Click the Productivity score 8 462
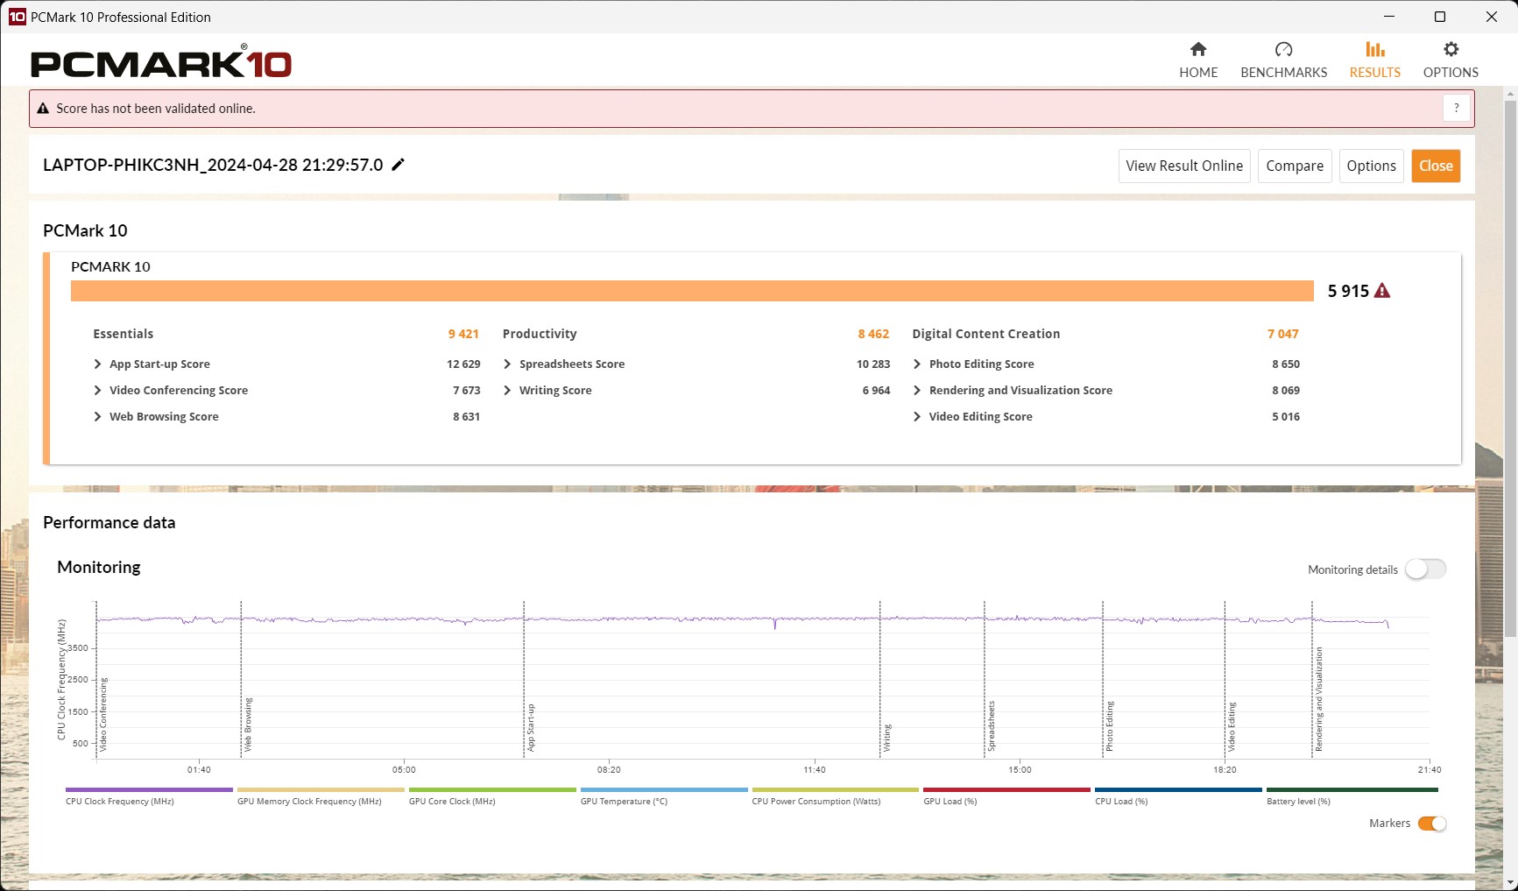 point(873,334)
